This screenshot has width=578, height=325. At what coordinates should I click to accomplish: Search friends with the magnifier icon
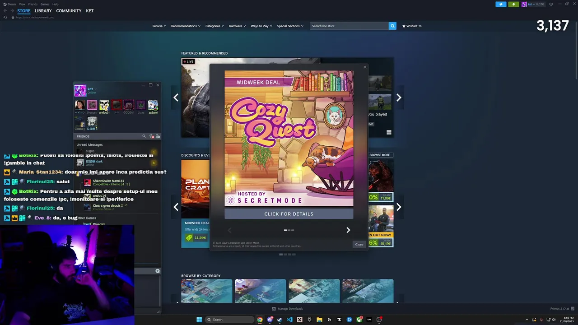144,136
